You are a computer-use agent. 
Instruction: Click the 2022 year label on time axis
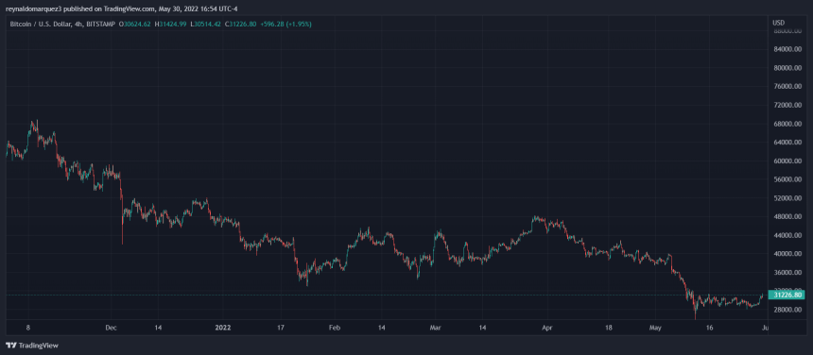click(223, 328)
